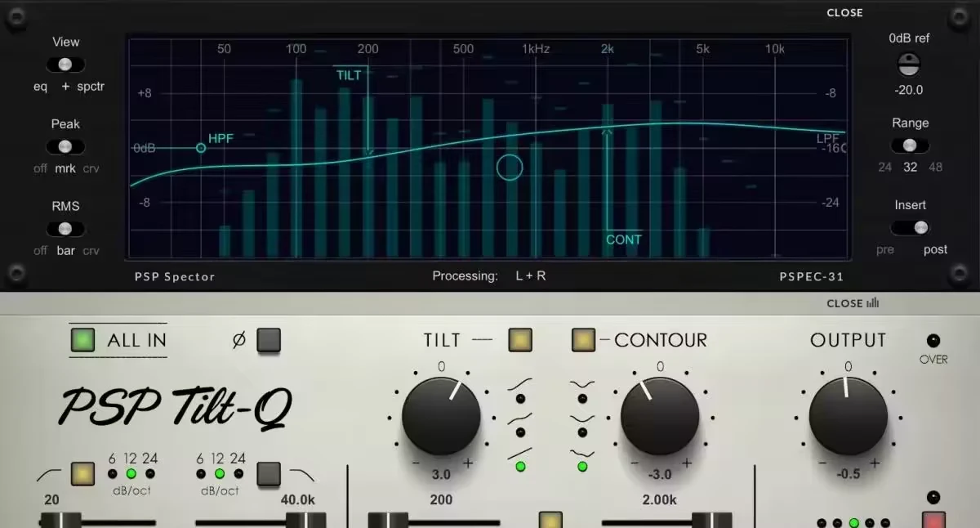Select 12 dB/oct high-pass slope LED
Viewport: 980px width, 528px height.
(131, 473)
